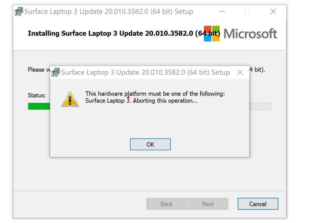The height and width of the screenshot is (223, 311).
Task: Click OK in the warning dialog
Action: pyautogui.click(x=150, y=144)
